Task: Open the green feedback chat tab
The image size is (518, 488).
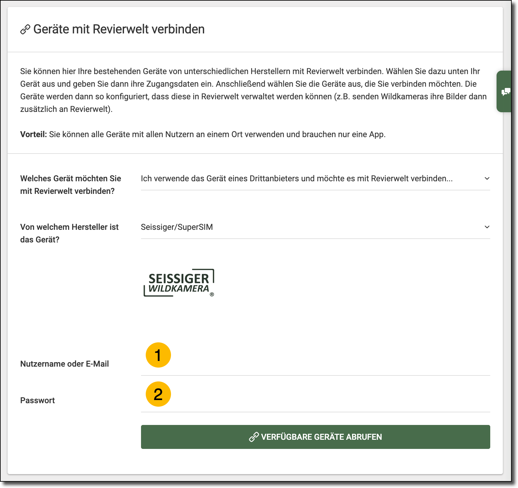Action: click(x=505, y=92)
